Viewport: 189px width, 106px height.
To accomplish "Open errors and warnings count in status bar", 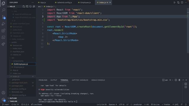I will click(x=25, y=105).
